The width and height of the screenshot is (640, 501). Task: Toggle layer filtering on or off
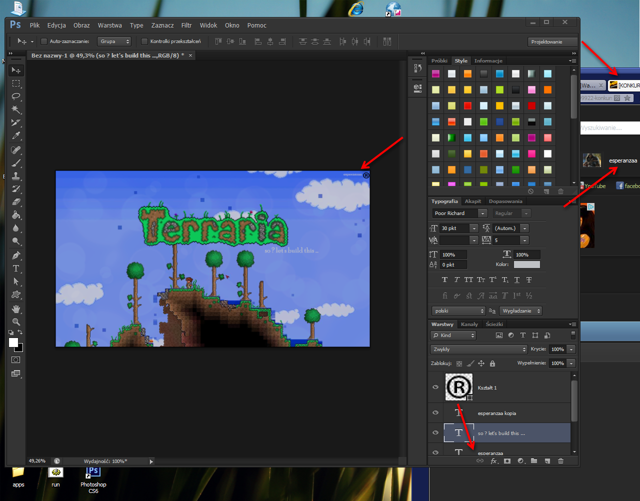coord(573,335)
